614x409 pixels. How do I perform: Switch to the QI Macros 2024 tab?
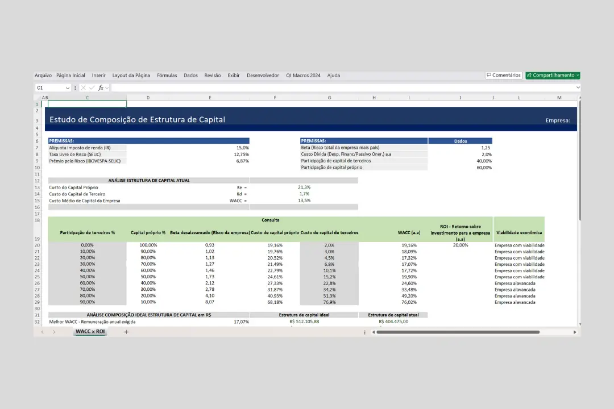click(303, 76)
